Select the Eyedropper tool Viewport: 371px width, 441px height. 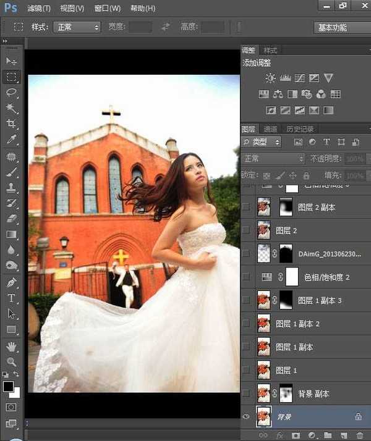(12, 140)
